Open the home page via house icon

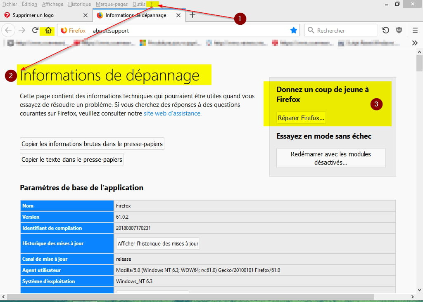(48, 30)
